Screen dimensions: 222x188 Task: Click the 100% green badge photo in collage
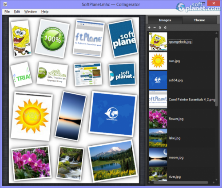coord(52,39)
